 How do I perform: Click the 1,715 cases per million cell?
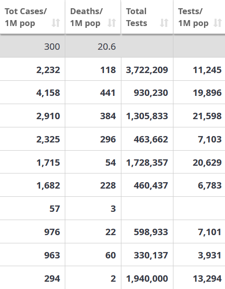point(32,162)
